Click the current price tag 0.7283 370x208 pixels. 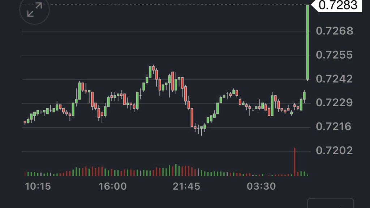339,5
